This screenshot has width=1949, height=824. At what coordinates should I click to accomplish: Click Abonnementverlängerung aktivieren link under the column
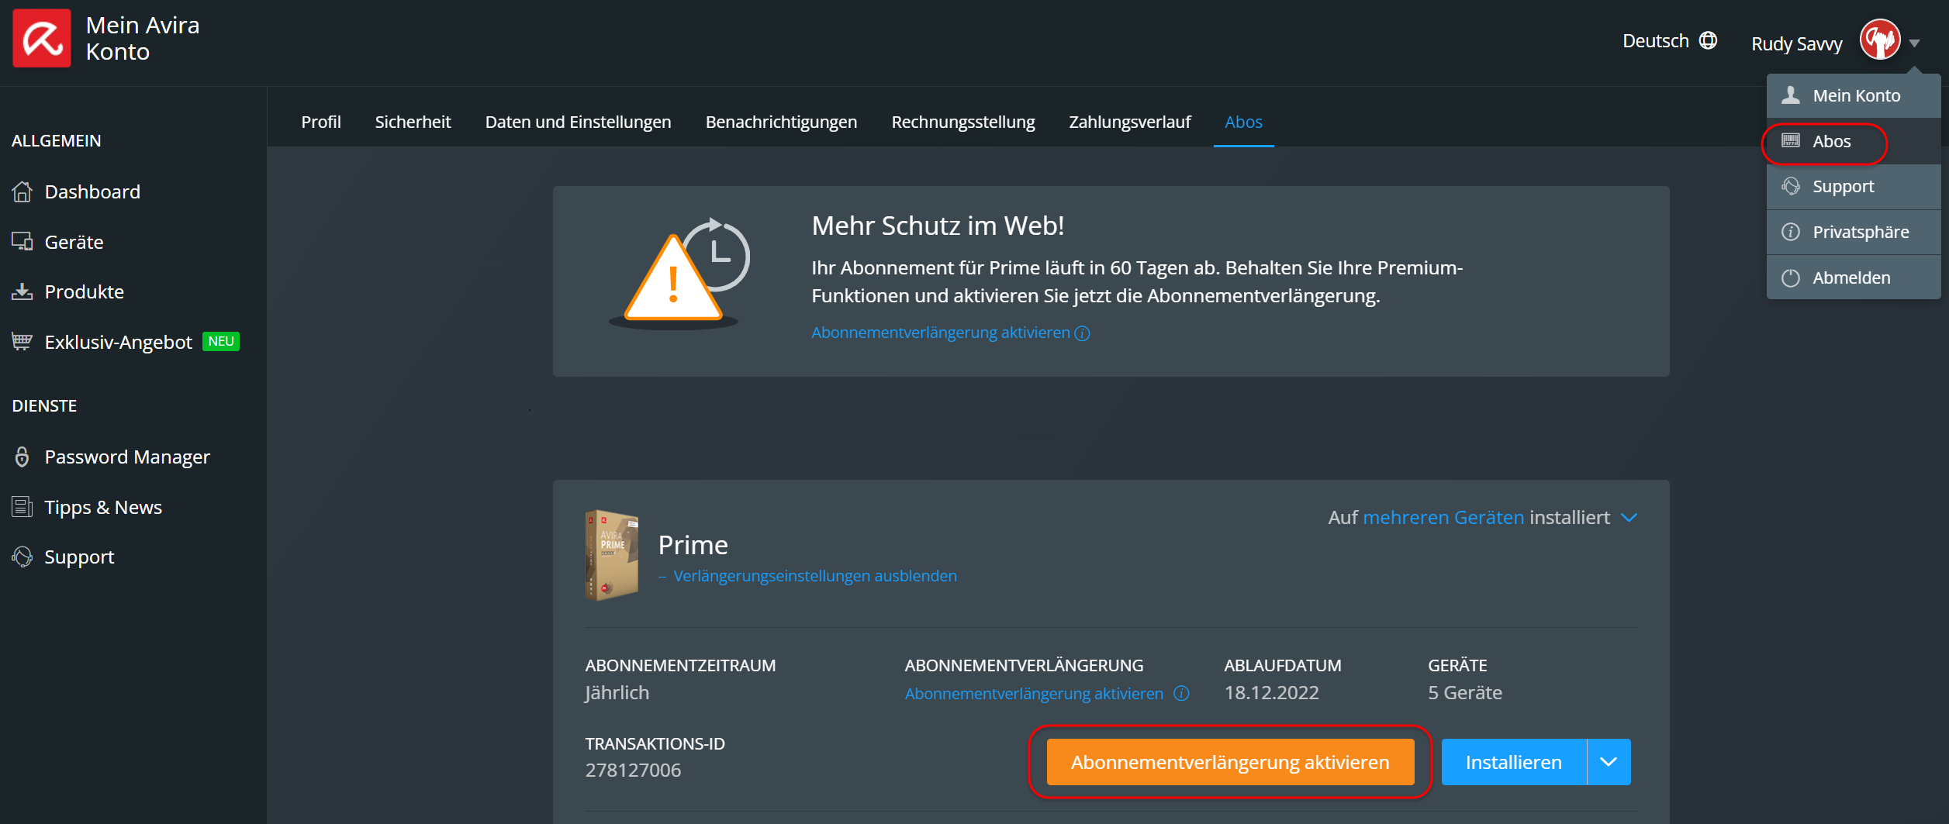pos(1034,693)
